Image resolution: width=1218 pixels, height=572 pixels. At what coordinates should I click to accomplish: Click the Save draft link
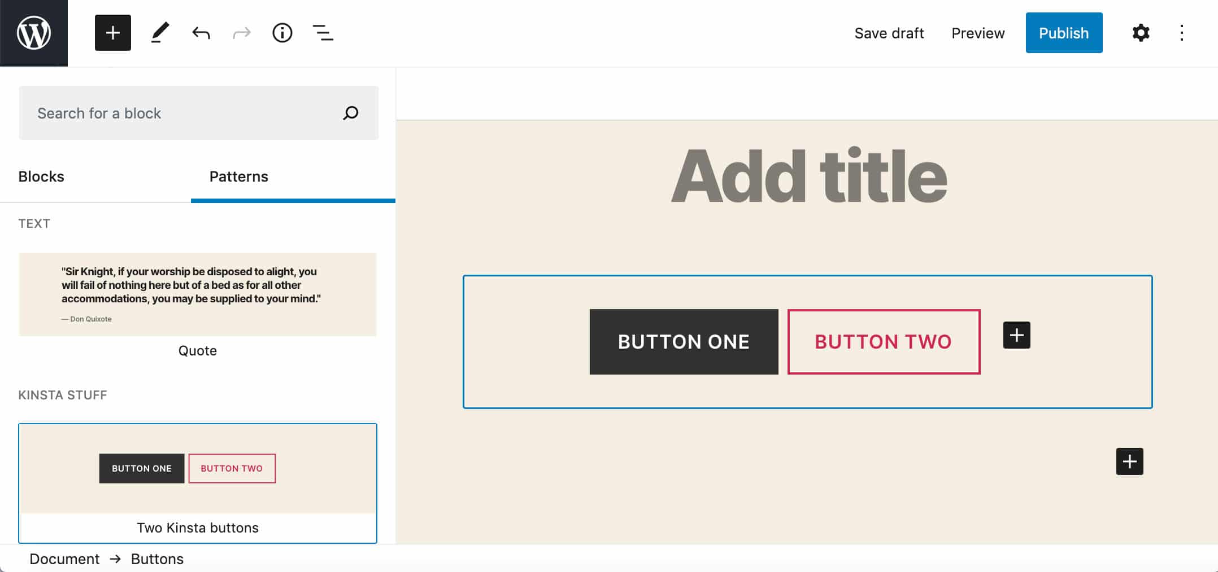[x=889, y=32]
